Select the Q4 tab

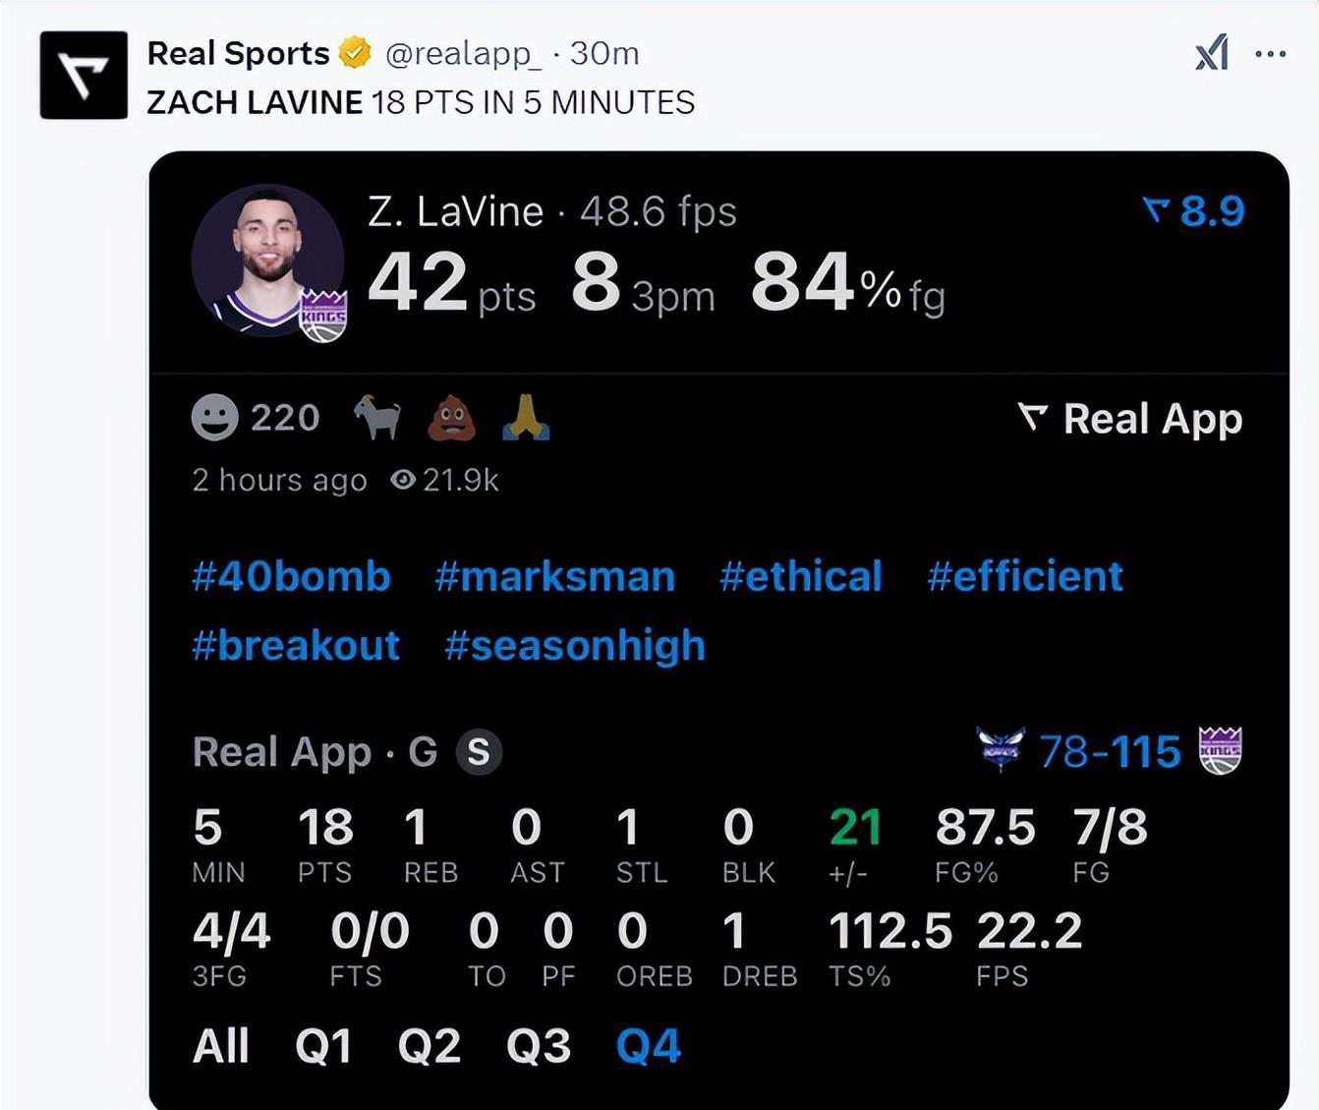tap(648, 1046)
